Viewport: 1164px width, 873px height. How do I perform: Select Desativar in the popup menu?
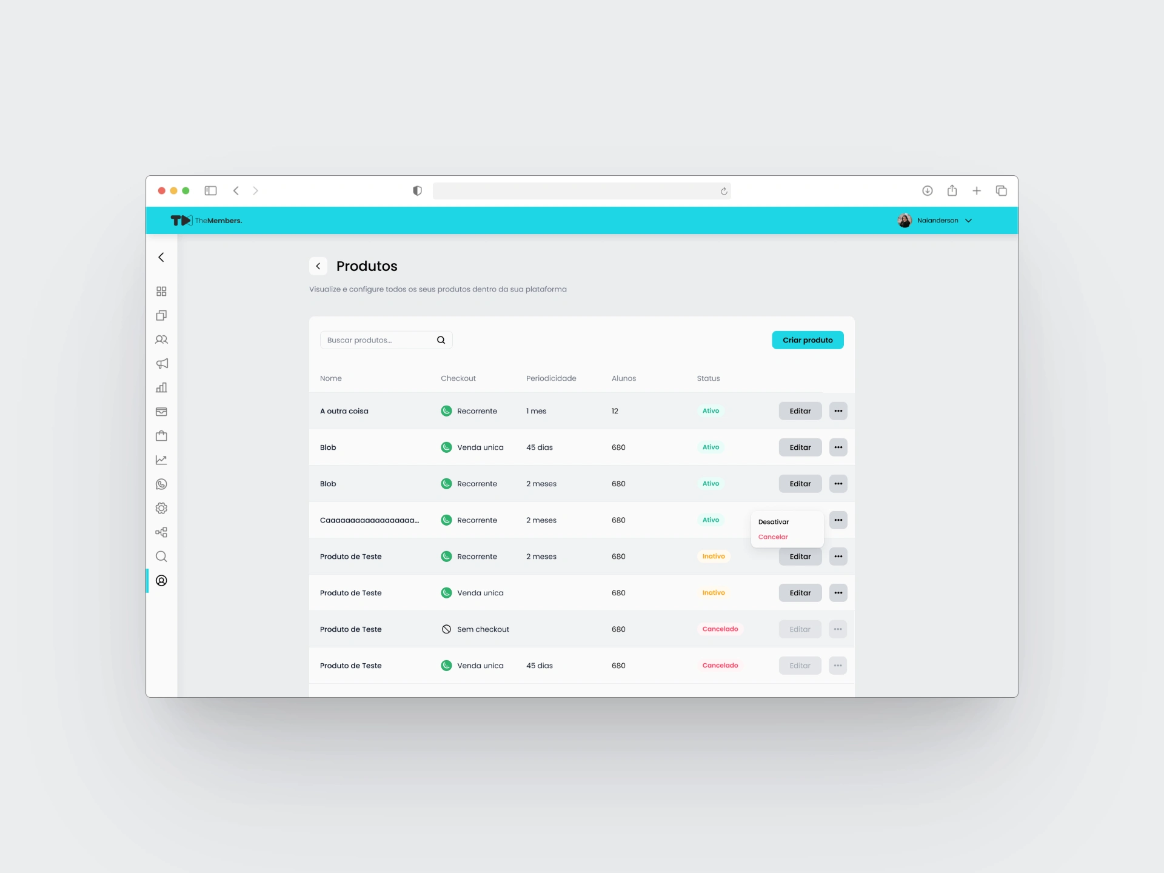[774, 522]
